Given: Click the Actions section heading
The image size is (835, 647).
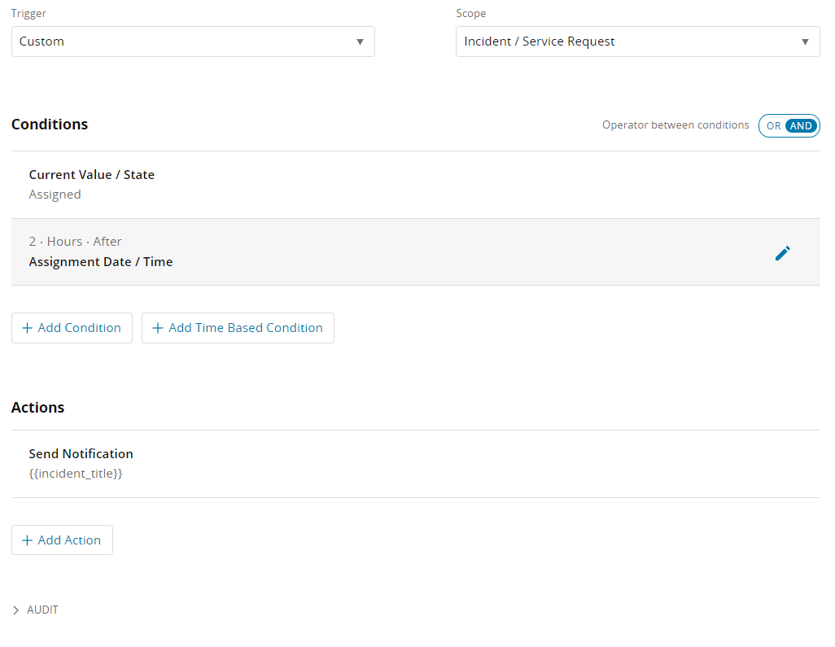Looking at the screenshot, I should (37, 408).
